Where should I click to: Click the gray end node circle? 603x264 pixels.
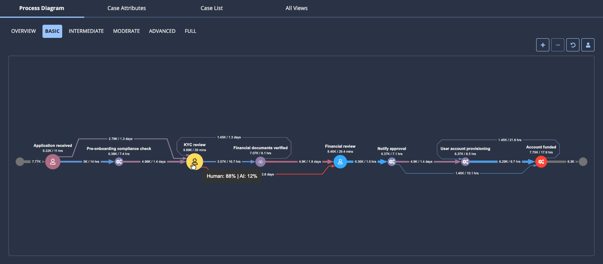[583, 162]
